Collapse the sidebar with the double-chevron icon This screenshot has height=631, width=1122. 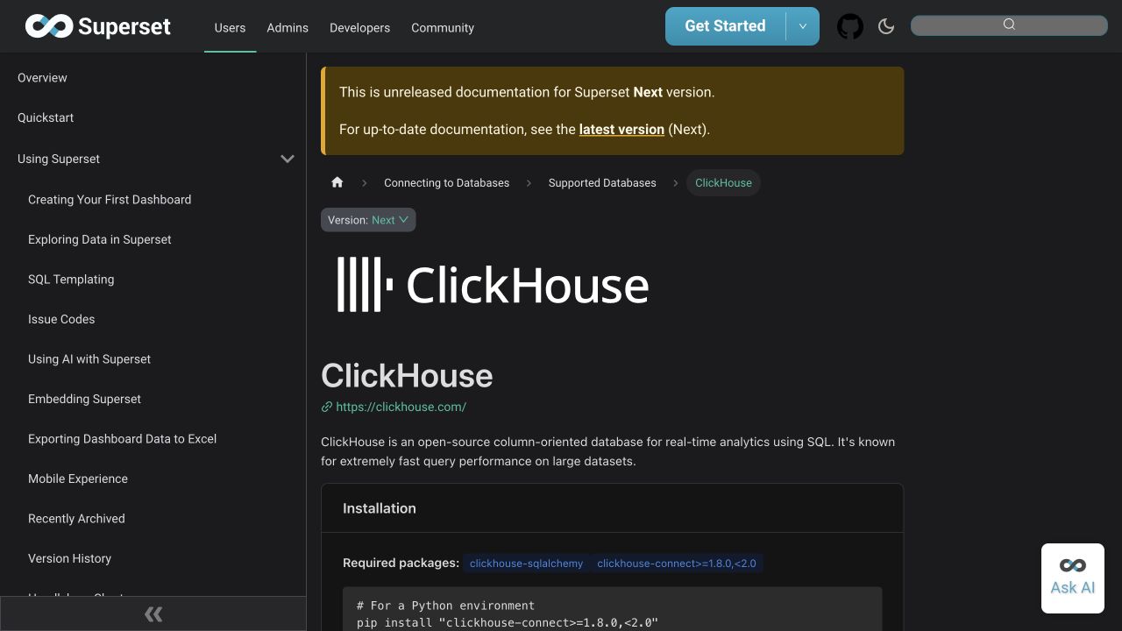[x=153, y=613]
